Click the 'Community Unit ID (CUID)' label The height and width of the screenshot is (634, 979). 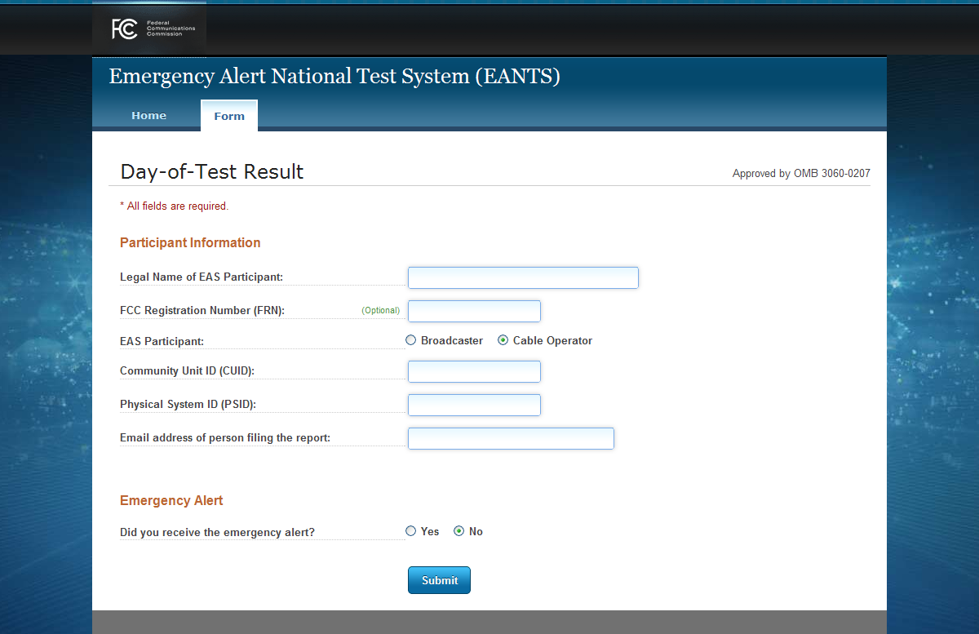pos(188,371)
